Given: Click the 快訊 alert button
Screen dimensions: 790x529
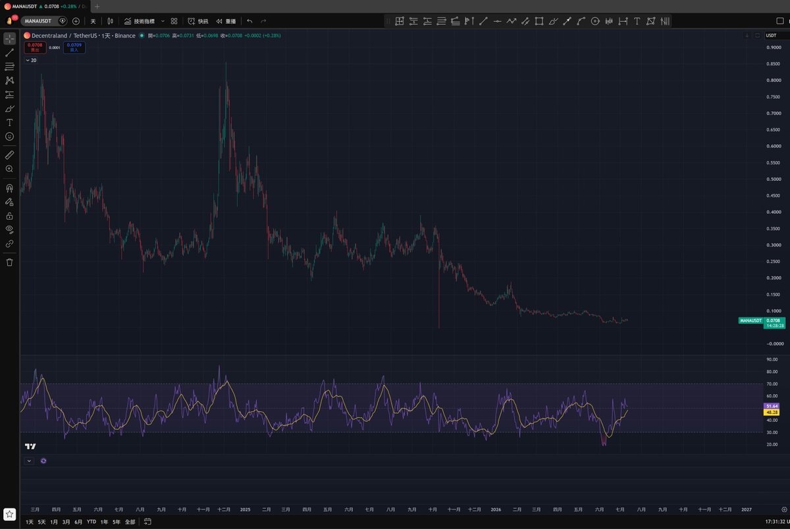Looking at the screenshot, I should click(197, 21).
